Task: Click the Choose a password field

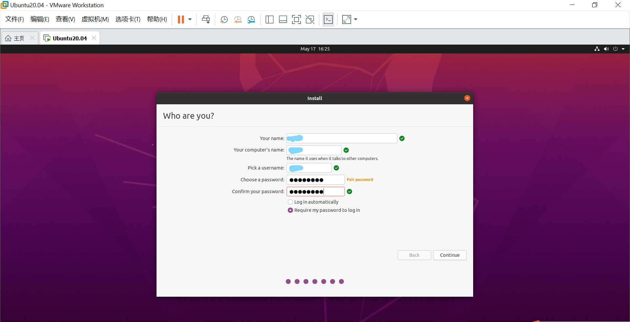Action: 315,180
